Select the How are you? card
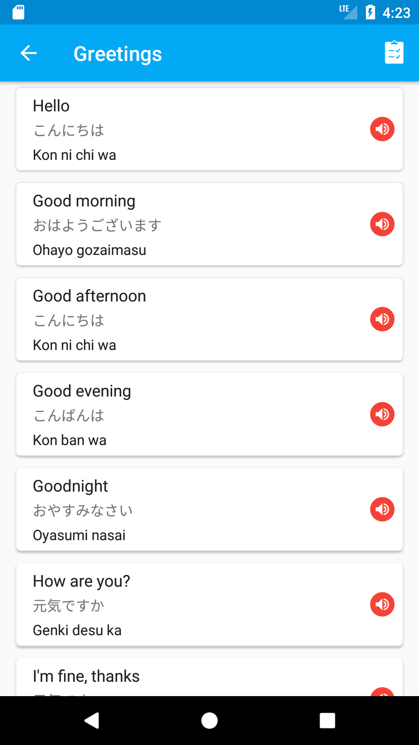Screen dimensions: 419x745 (x=209, y=604)
